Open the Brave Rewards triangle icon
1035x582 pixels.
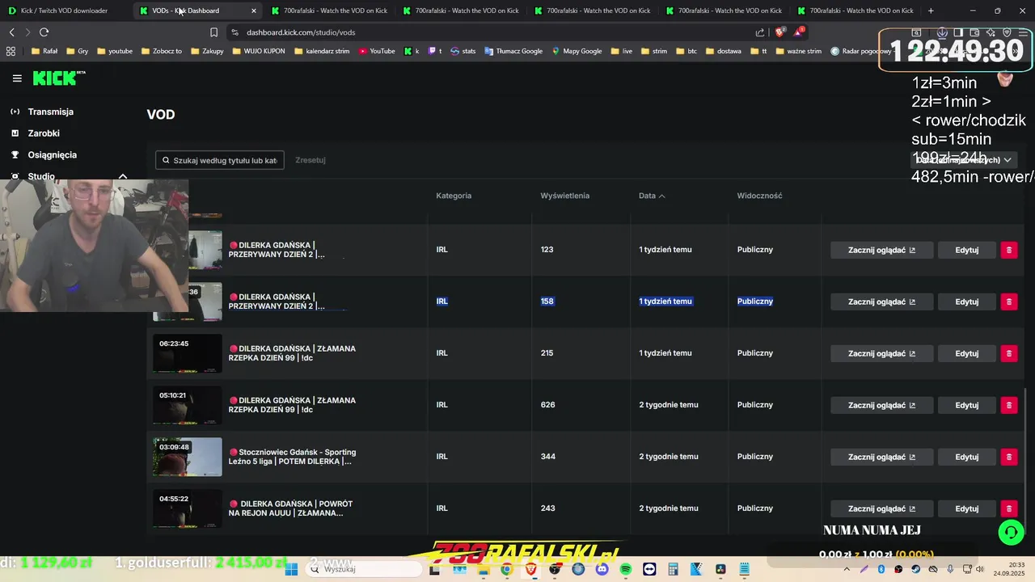(x=799, y=32)
